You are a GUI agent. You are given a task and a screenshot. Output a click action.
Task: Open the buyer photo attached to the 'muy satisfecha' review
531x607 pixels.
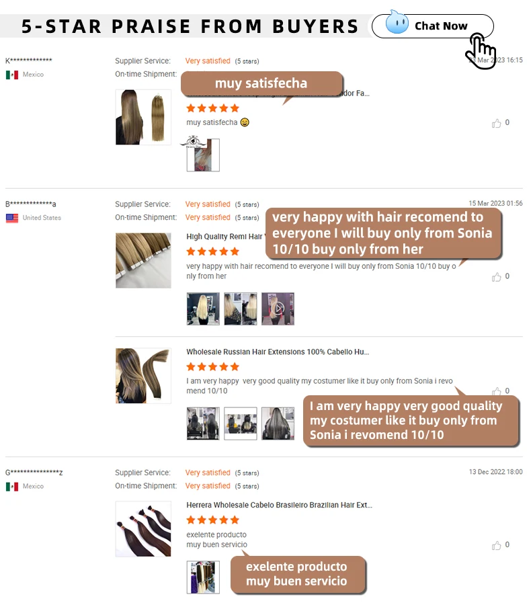pos(203,155)
